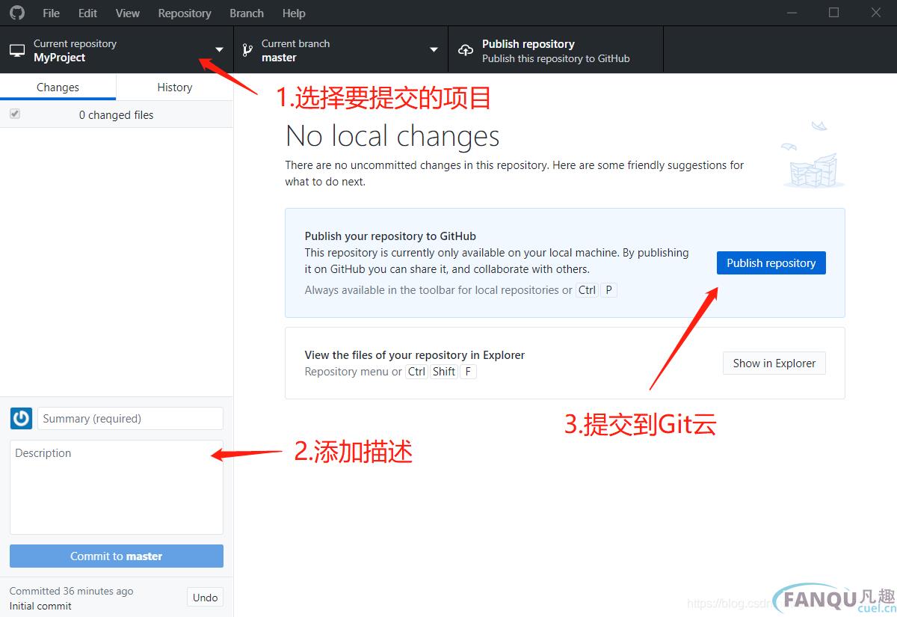Click the No local changes heading
This screenshot has width=897, height=617.
[392, 136]
